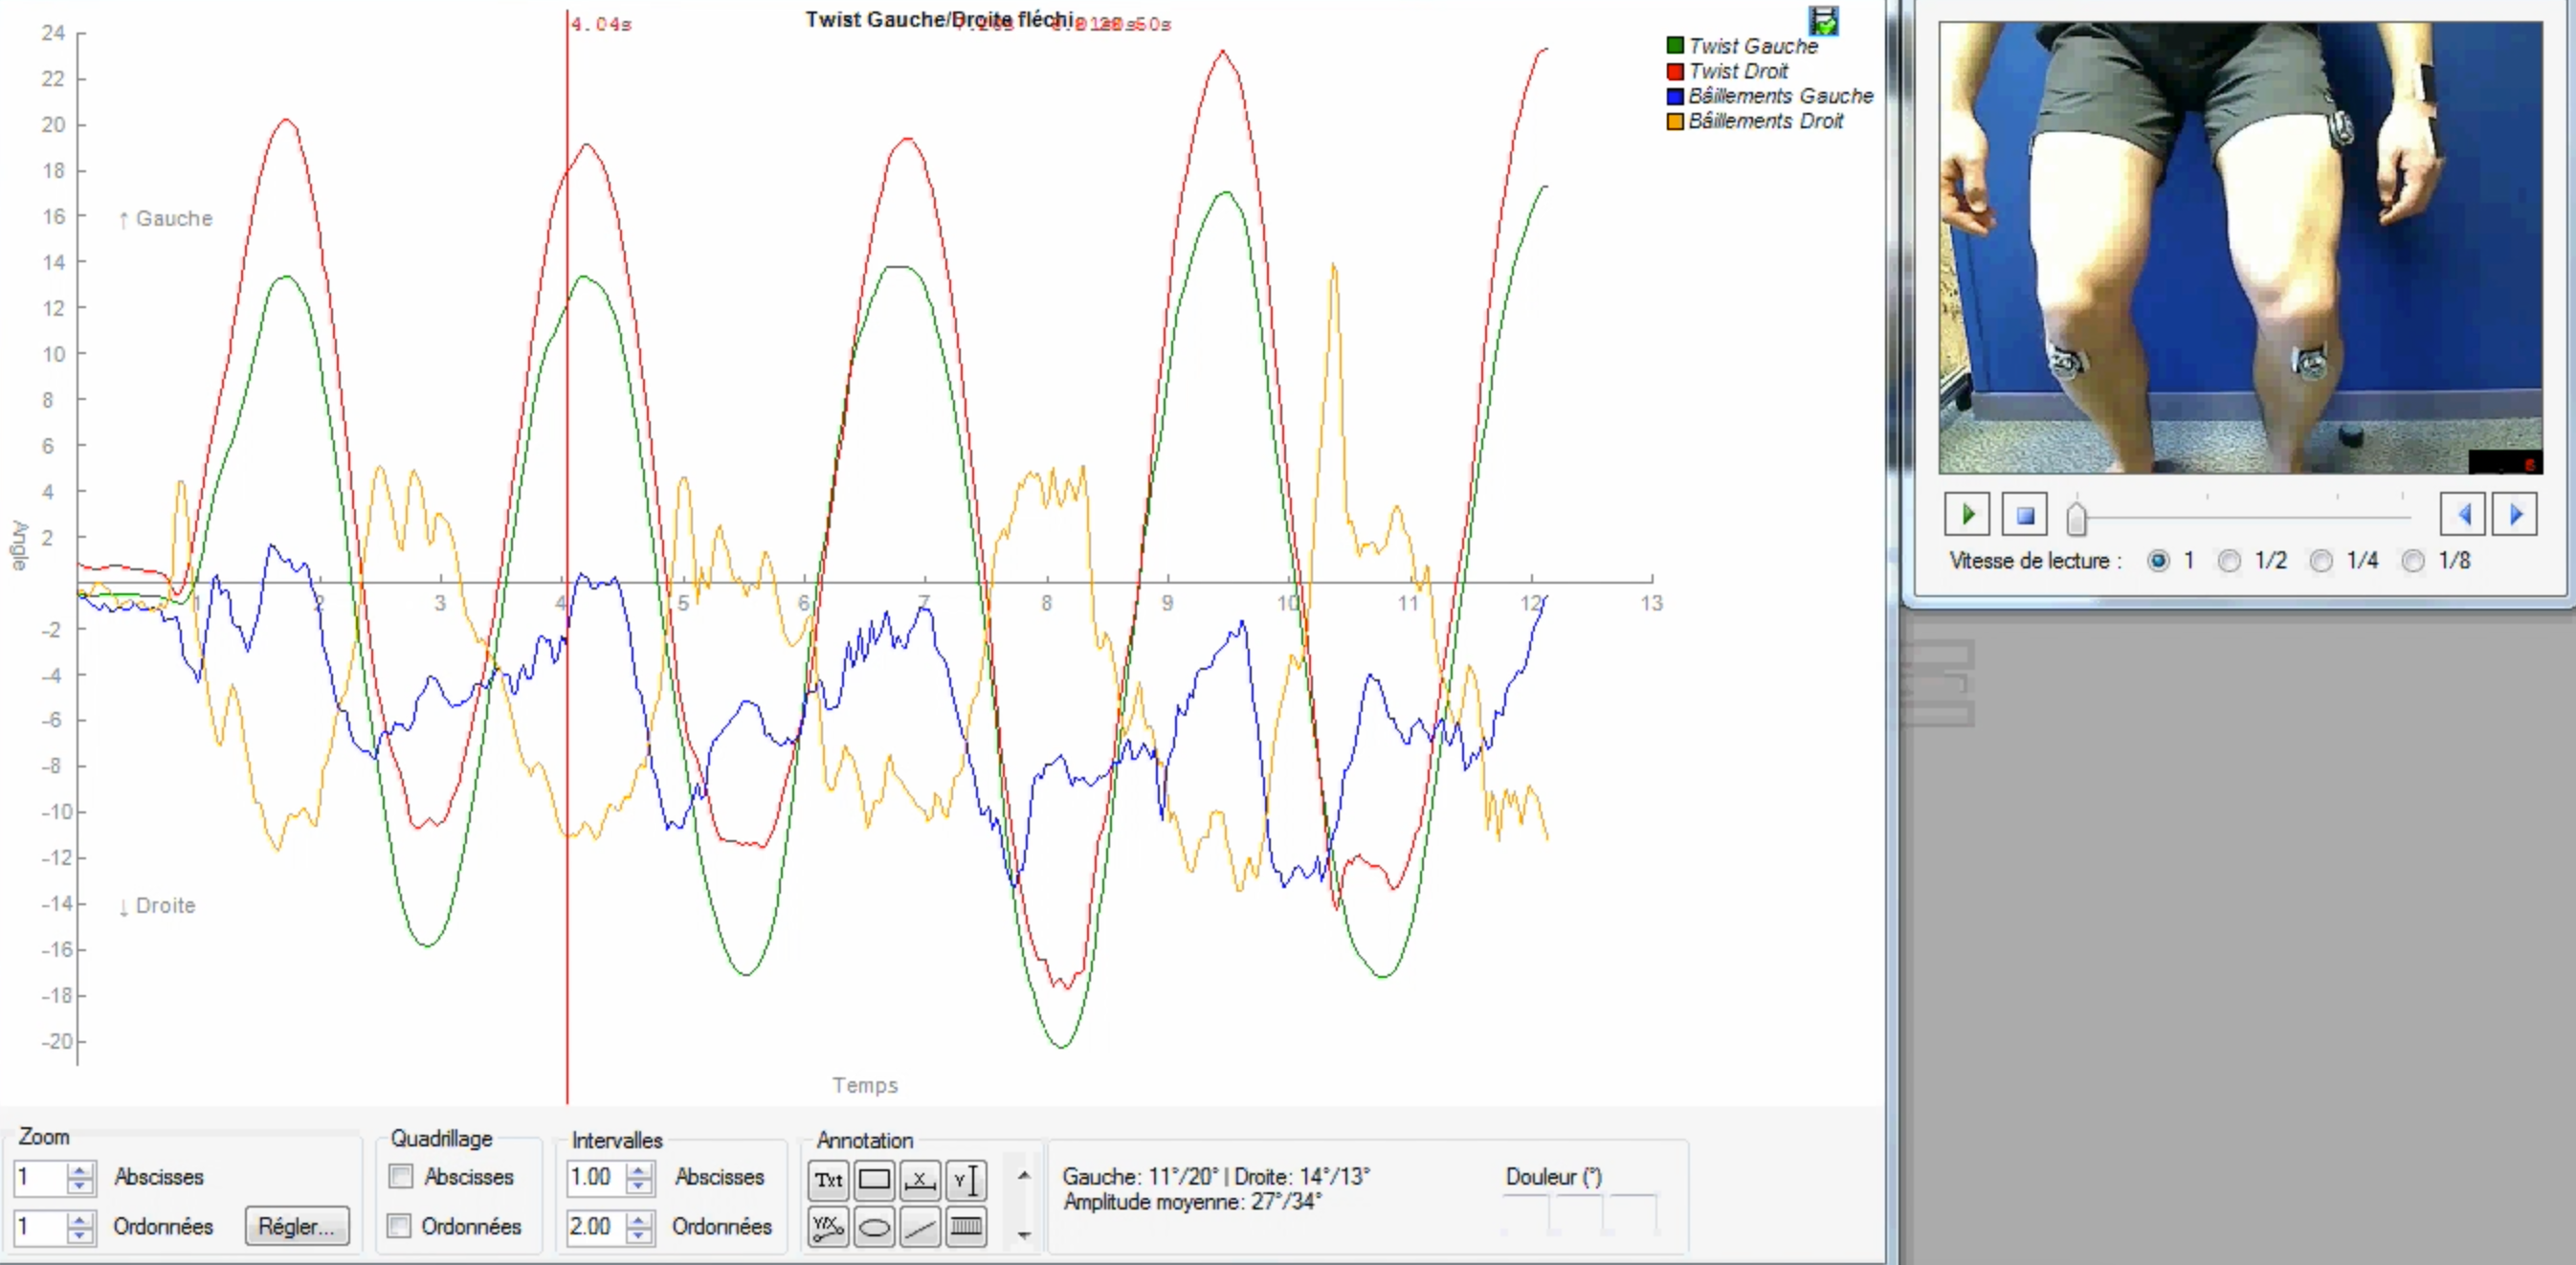Select the rectangle annotation tool
This screenshot has height=1265, width=2576.
pyautogui.click(x=874, y=1180)
